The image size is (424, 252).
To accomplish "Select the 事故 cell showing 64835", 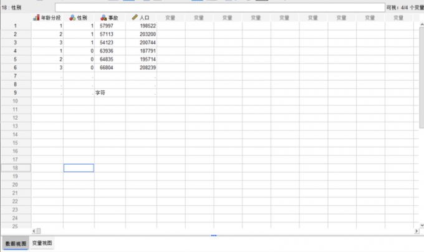I will click(109, 59).
